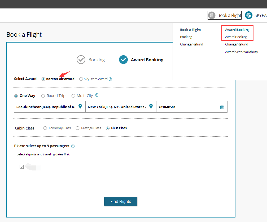The height and width of the screenshot is (222, 267).
Task: Switch to the Booking tab label
Action: pos(97,60)
